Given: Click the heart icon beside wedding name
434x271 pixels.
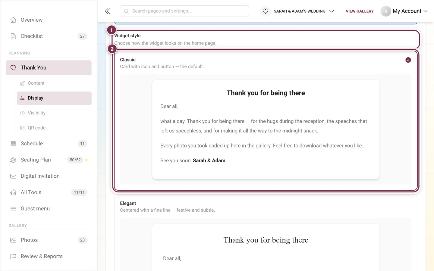Looking at the screenshot, I should click(x=265, y=11).
